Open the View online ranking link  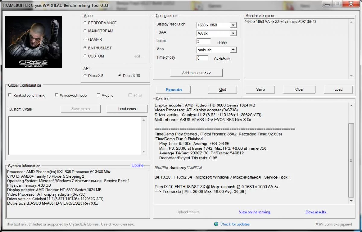tap(254, 212)
